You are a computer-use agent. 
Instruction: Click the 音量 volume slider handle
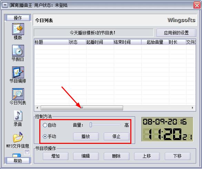91,125
